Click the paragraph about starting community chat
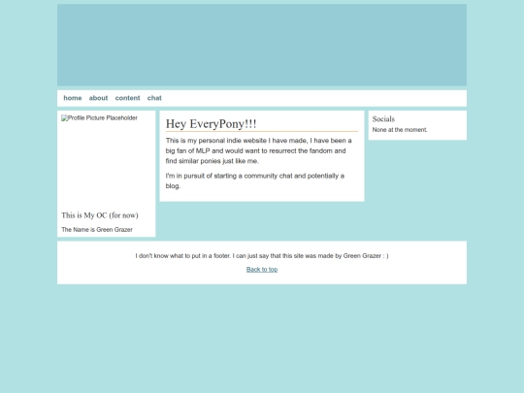 (x=262, y=180)
